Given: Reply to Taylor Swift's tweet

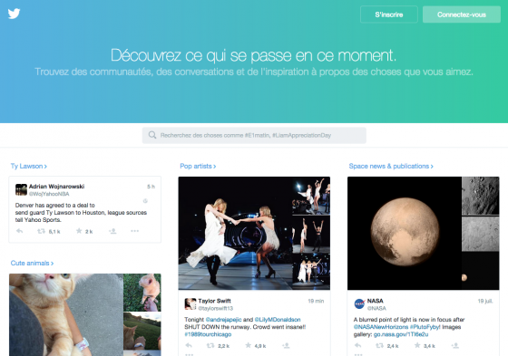Looking at the screenshot, I should pyautogui.click(x=189, y=346).
